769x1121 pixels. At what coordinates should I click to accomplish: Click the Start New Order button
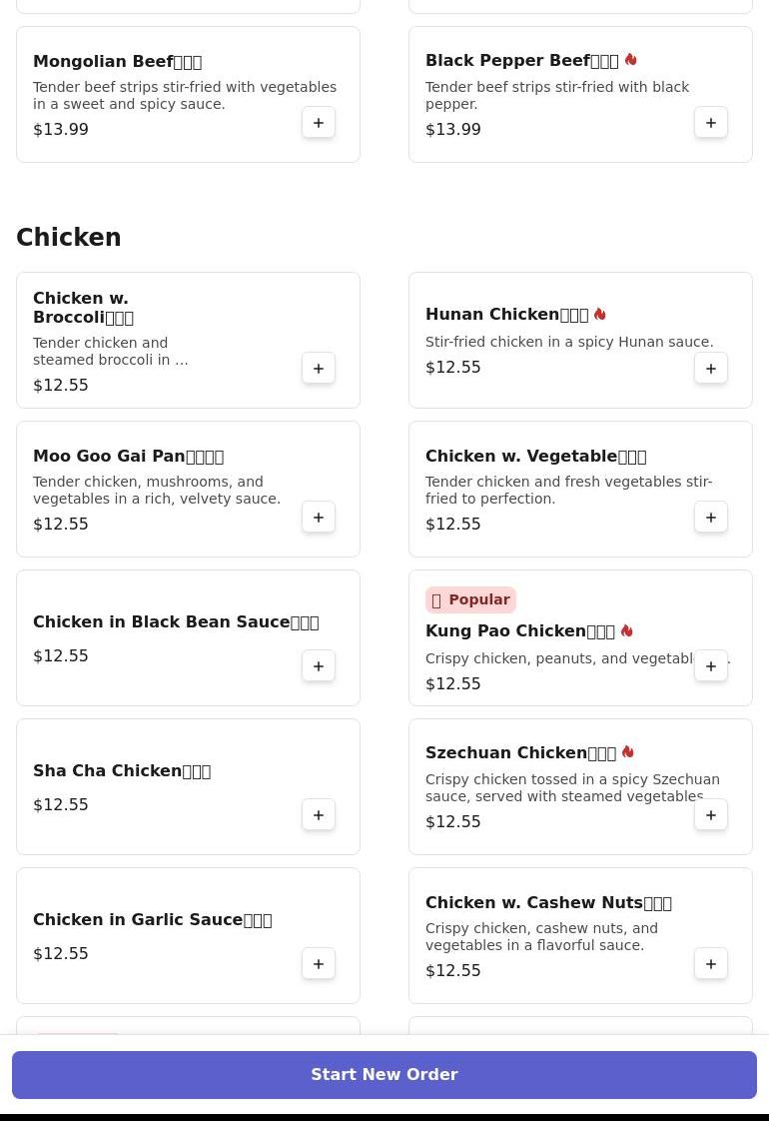pyautogui.click(x=384, y=1075)
